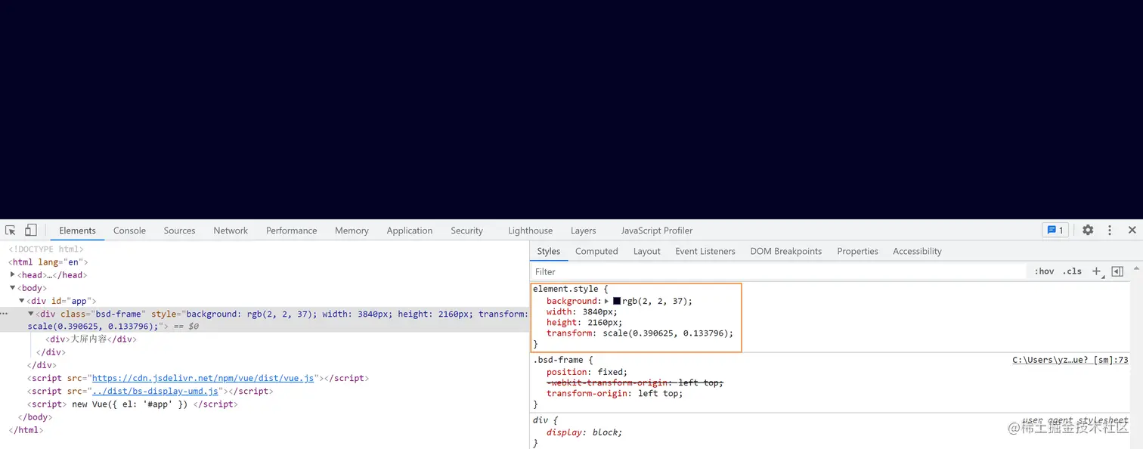This screenshot has width=1143, height=449.
Task: Open the Properties sub-tab
Action: [857, 251]
